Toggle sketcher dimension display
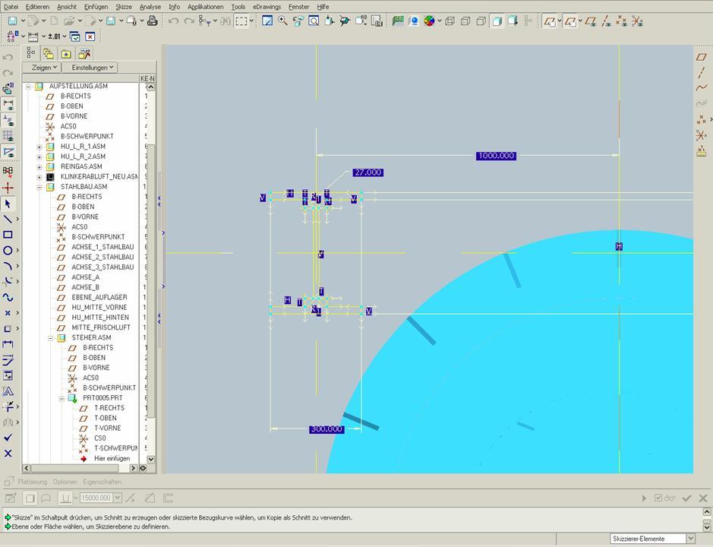 pos(8,104)
